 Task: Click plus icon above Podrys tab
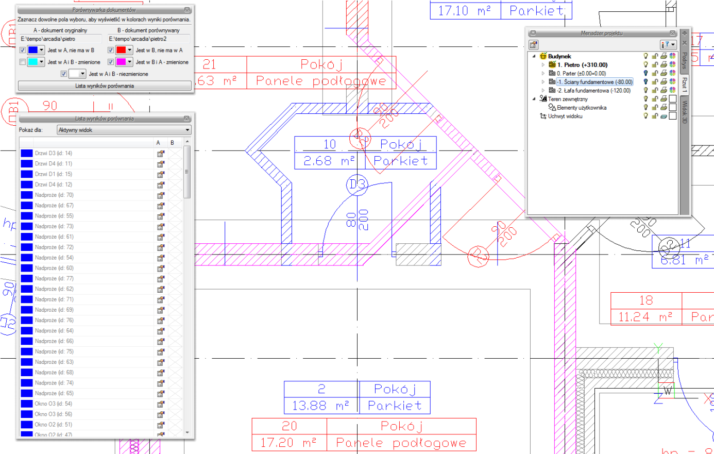685,33
